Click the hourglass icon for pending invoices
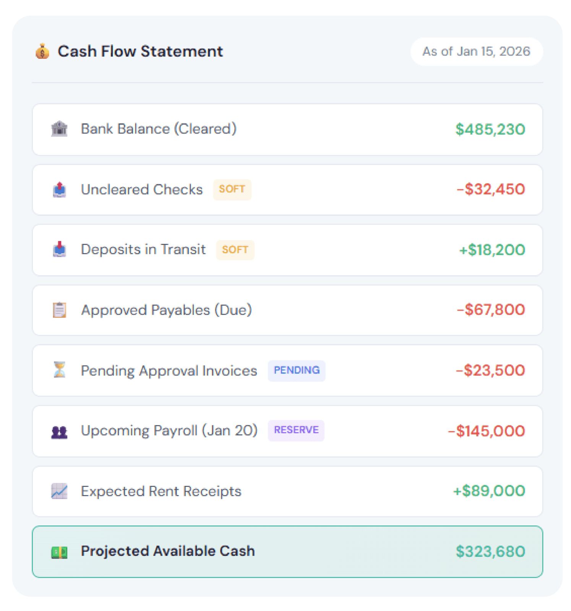 pyautogui.click(x=59, y=370)
